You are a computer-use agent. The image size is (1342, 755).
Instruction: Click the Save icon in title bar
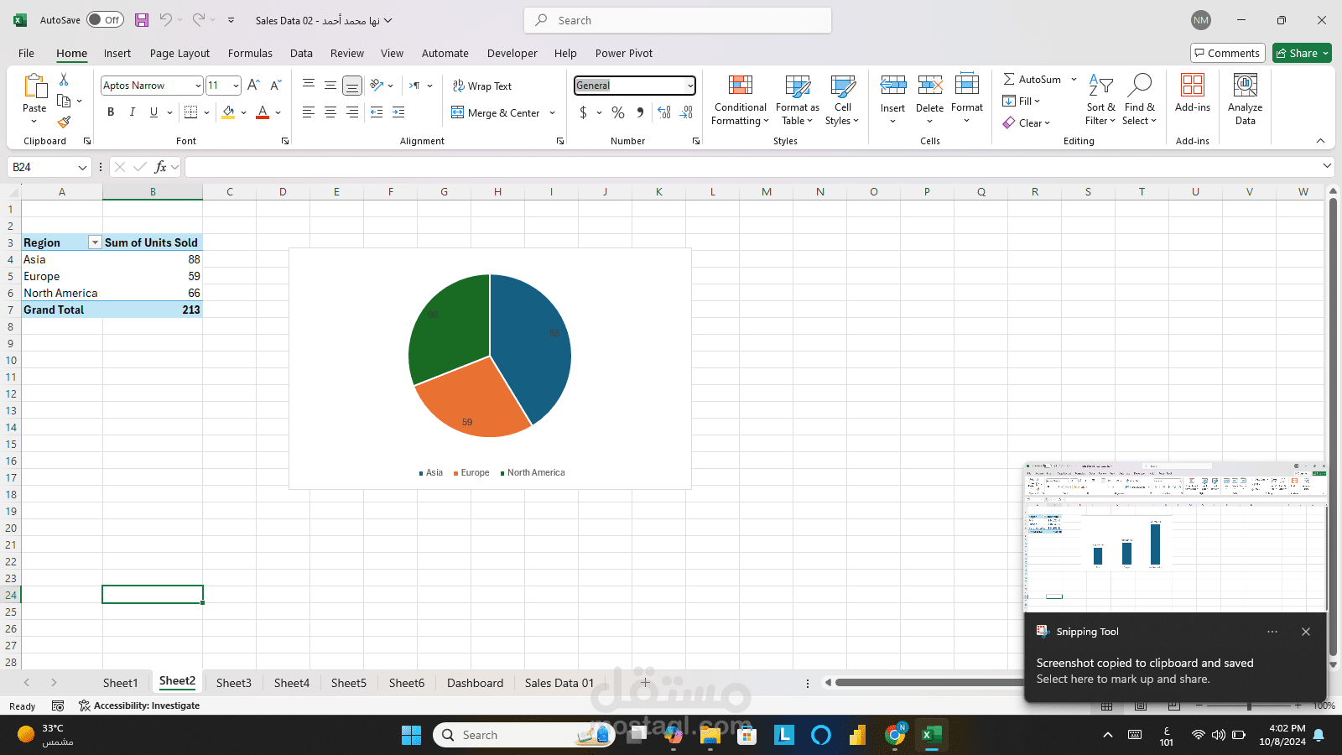pos(142,20)
